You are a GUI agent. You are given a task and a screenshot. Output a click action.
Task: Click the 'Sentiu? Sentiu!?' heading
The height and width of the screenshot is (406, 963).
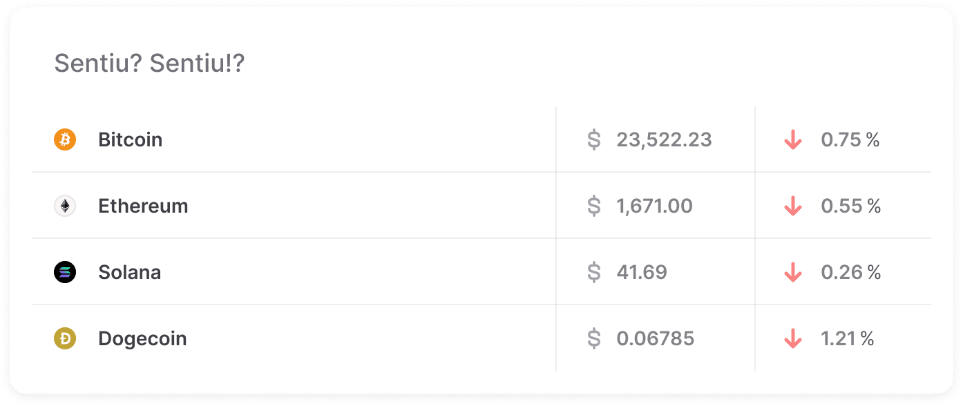[149, 65]
